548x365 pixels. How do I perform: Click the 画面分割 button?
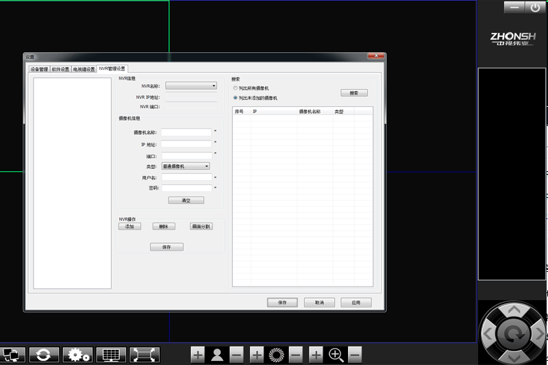201,227
